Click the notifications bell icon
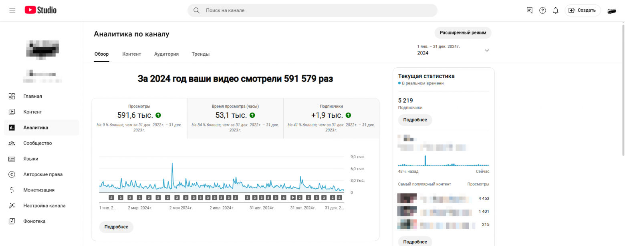Screen dimensions: 625x246 click(x=555, y=10)
